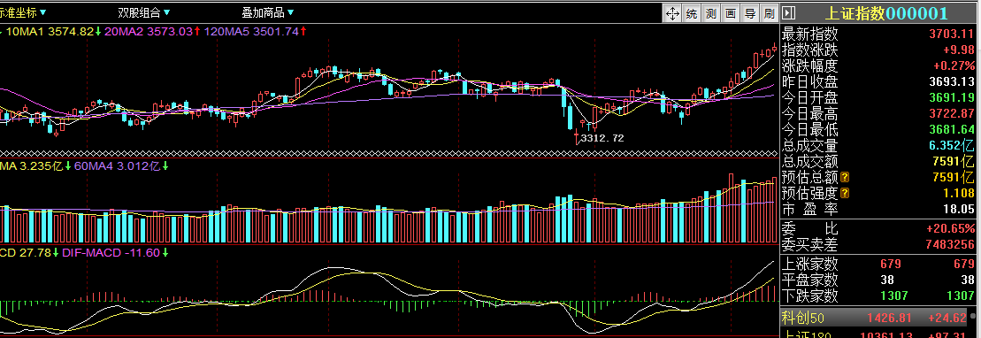
Task: Click the 下跌家数 row label
Action: pyautogui.click(x=809, y=296)
